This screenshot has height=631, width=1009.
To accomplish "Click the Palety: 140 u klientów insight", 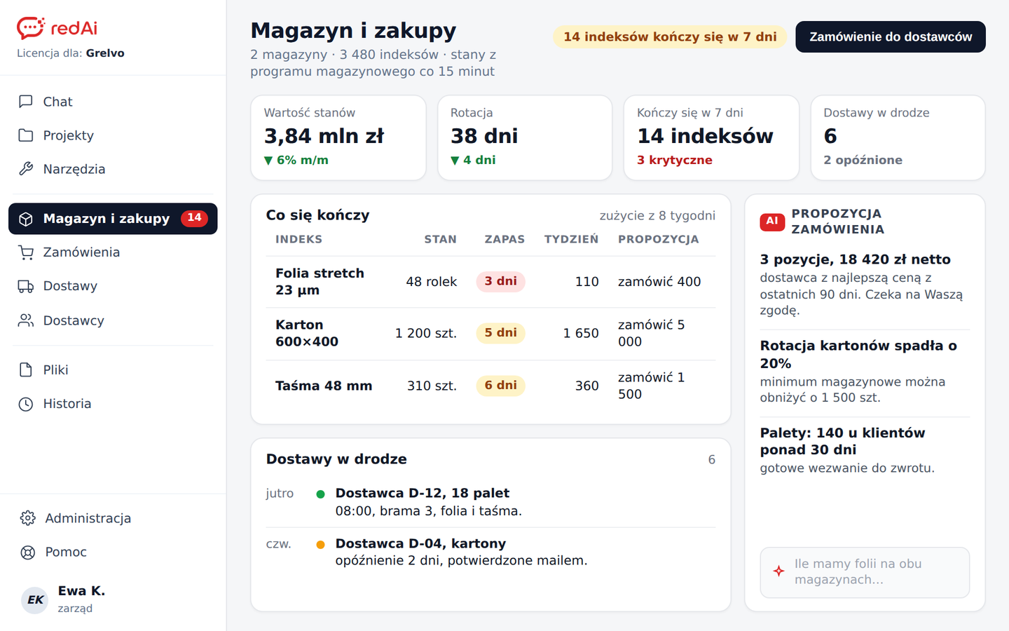I will pyautogui.click(x=865, y=450).
